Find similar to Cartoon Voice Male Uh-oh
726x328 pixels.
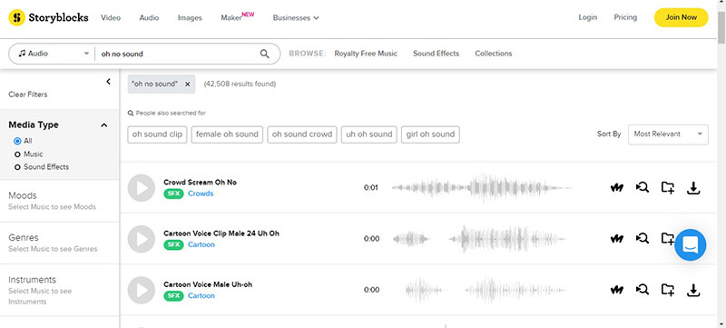tap(643, 290)
